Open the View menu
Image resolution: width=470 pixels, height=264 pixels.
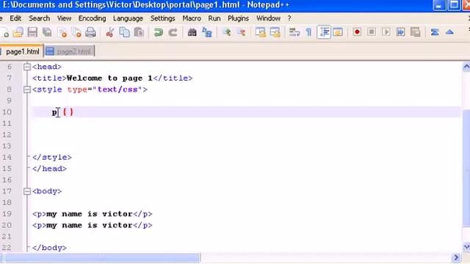(x=64, y=18)
